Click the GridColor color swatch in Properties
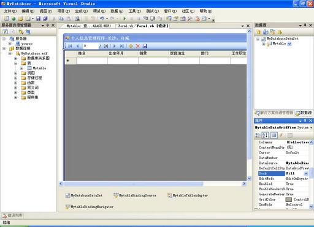This screenshot has width=314, height=227. click(x=289, y=199)
